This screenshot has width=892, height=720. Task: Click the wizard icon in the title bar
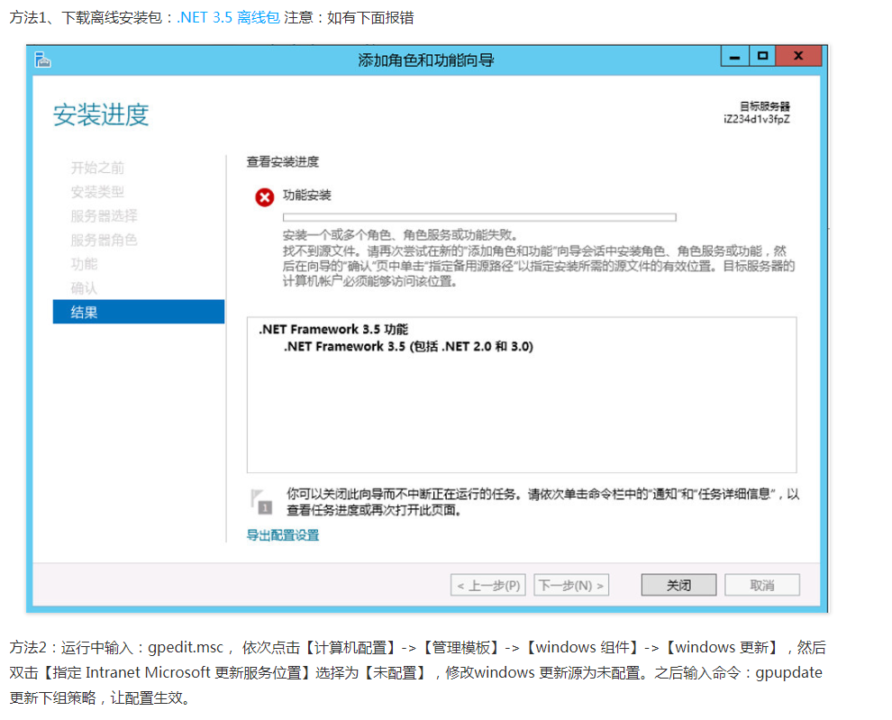42,59
